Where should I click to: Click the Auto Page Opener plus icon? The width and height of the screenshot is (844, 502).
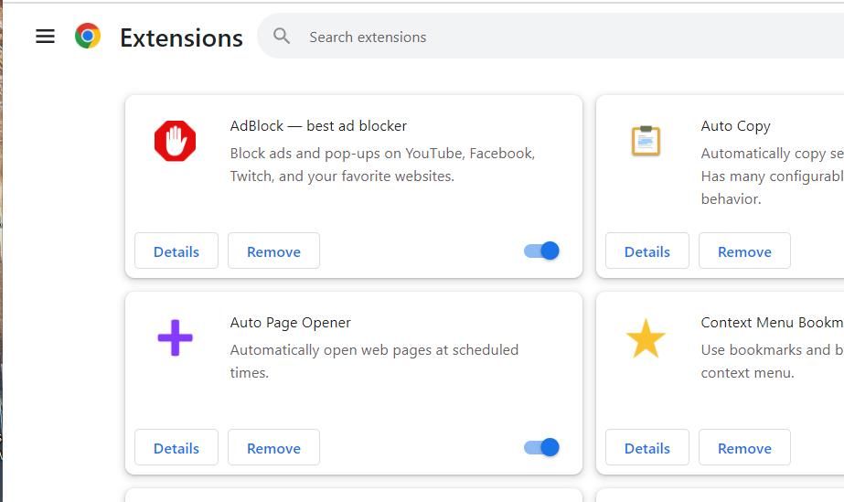[175, 338]
